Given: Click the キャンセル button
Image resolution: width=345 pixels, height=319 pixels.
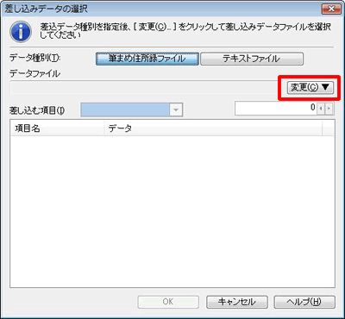Looking at the screenshot, I should click(237, 302).
